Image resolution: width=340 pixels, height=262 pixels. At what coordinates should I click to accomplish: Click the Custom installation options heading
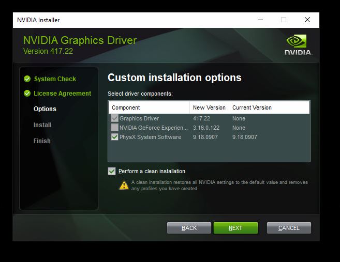pyautogui.click(x=174, y=78)
